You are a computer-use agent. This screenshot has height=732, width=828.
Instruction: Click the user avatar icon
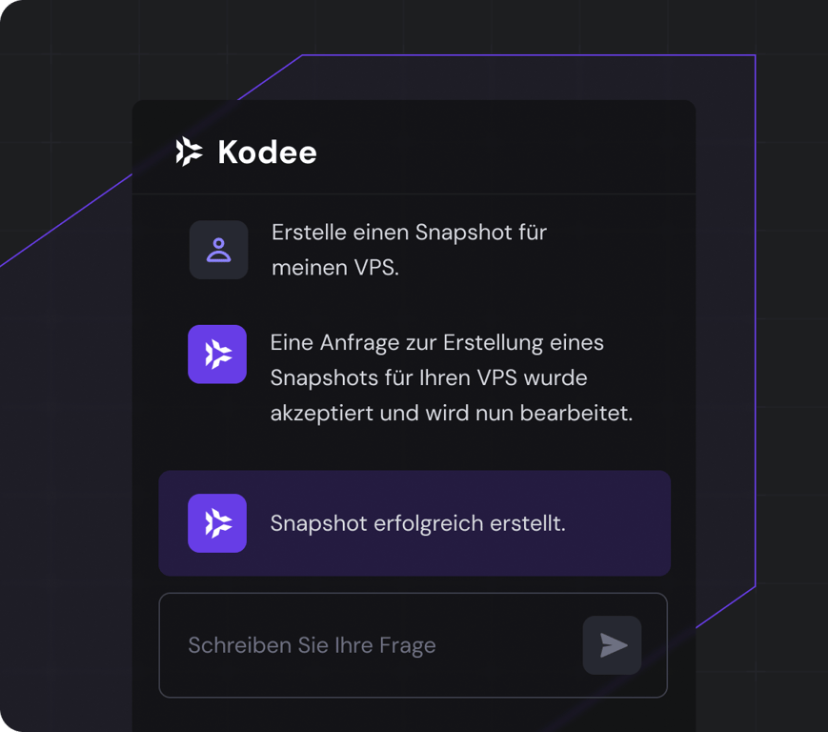[218, 250]
